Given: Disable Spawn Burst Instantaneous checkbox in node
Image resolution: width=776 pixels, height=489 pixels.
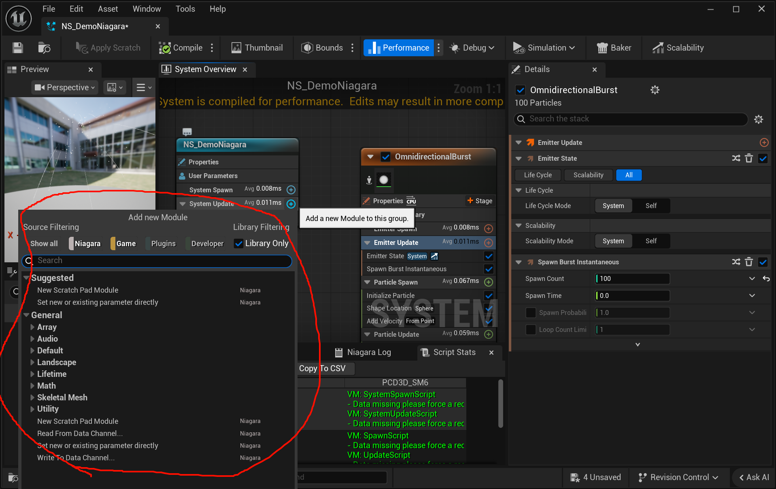Looking at the screenshot, I should tap(489, 269).
